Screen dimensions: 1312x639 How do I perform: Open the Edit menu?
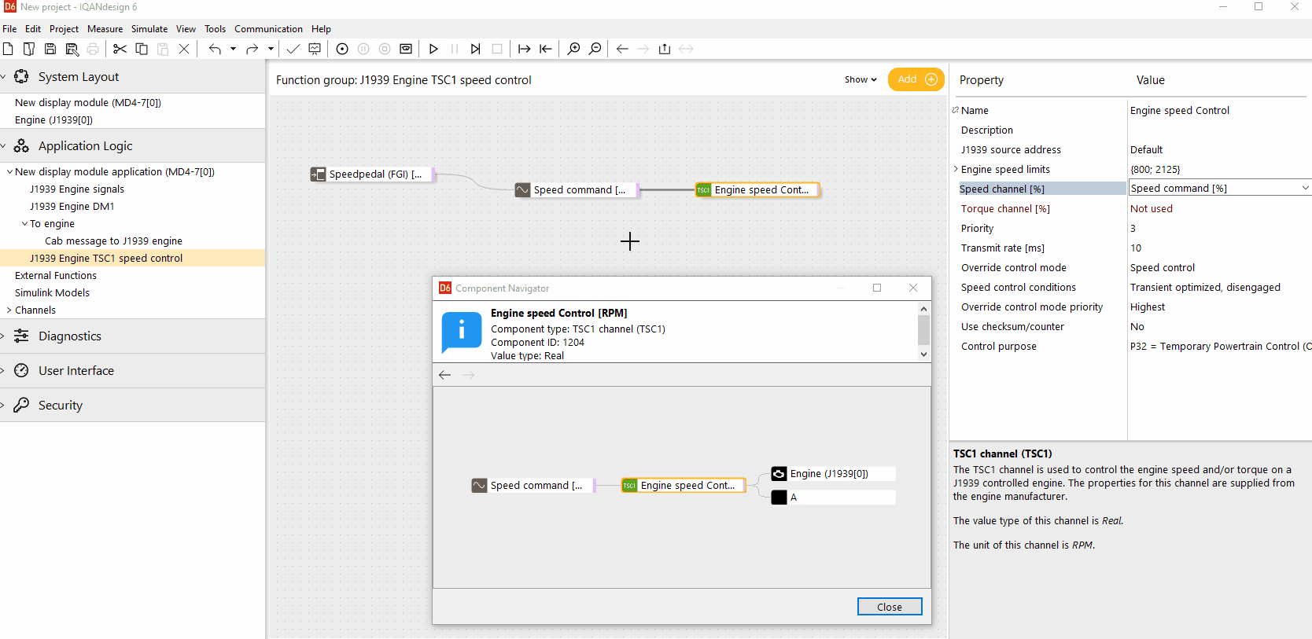coord(33,29)
